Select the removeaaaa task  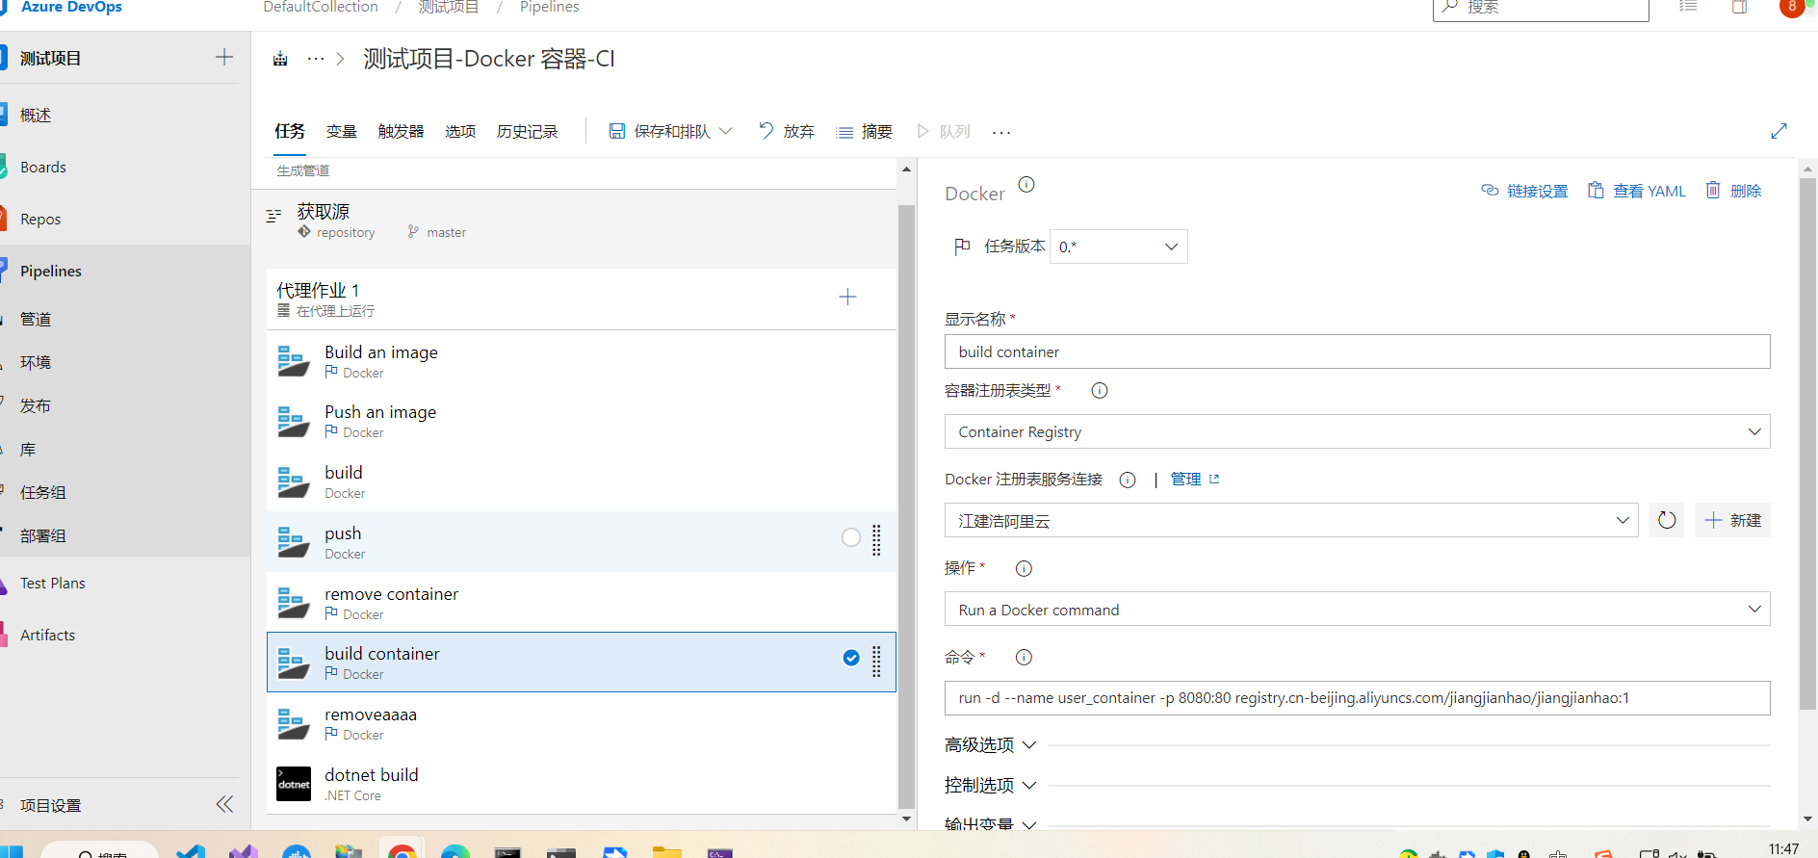pyautogui.click(x=581, y=722)
